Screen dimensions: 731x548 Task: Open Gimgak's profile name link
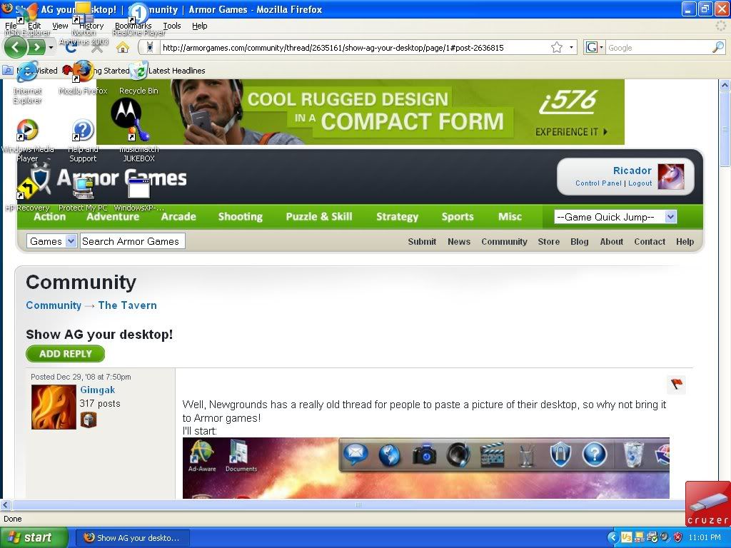click(x=97, y=390)
